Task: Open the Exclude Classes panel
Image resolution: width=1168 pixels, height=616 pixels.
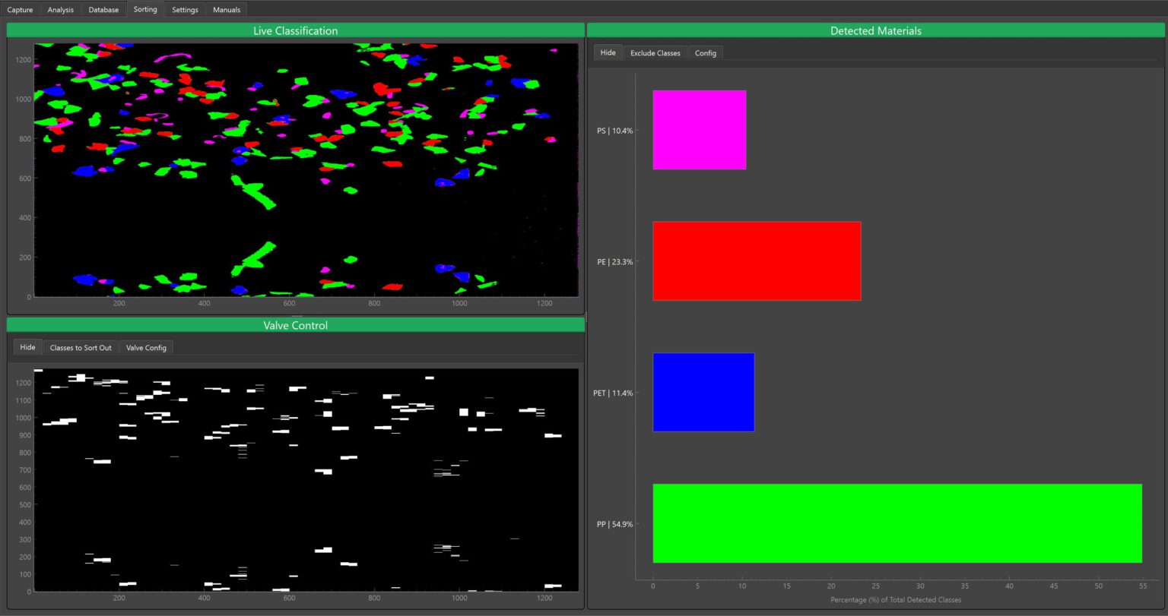Action: click(x=655, y=52)
